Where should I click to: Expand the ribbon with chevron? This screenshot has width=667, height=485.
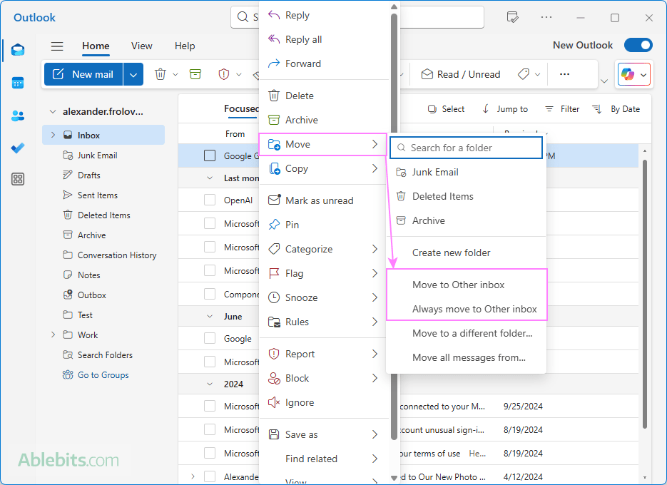(604, 81)
